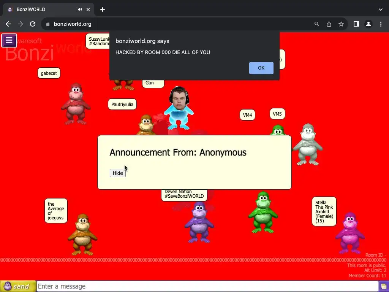
Task: Focus the Enter a message field
Action: [x=207, y=286]
